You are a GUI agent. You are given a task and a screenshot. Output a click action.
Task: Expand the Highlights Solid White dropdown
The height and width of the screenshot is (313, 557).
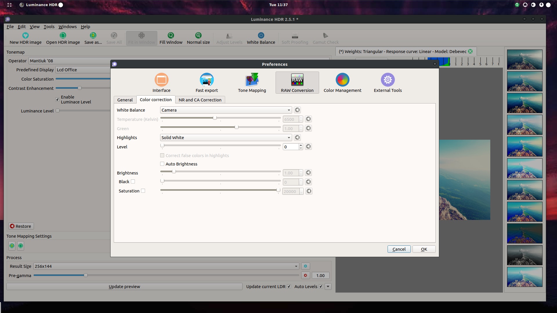point(226,138)
